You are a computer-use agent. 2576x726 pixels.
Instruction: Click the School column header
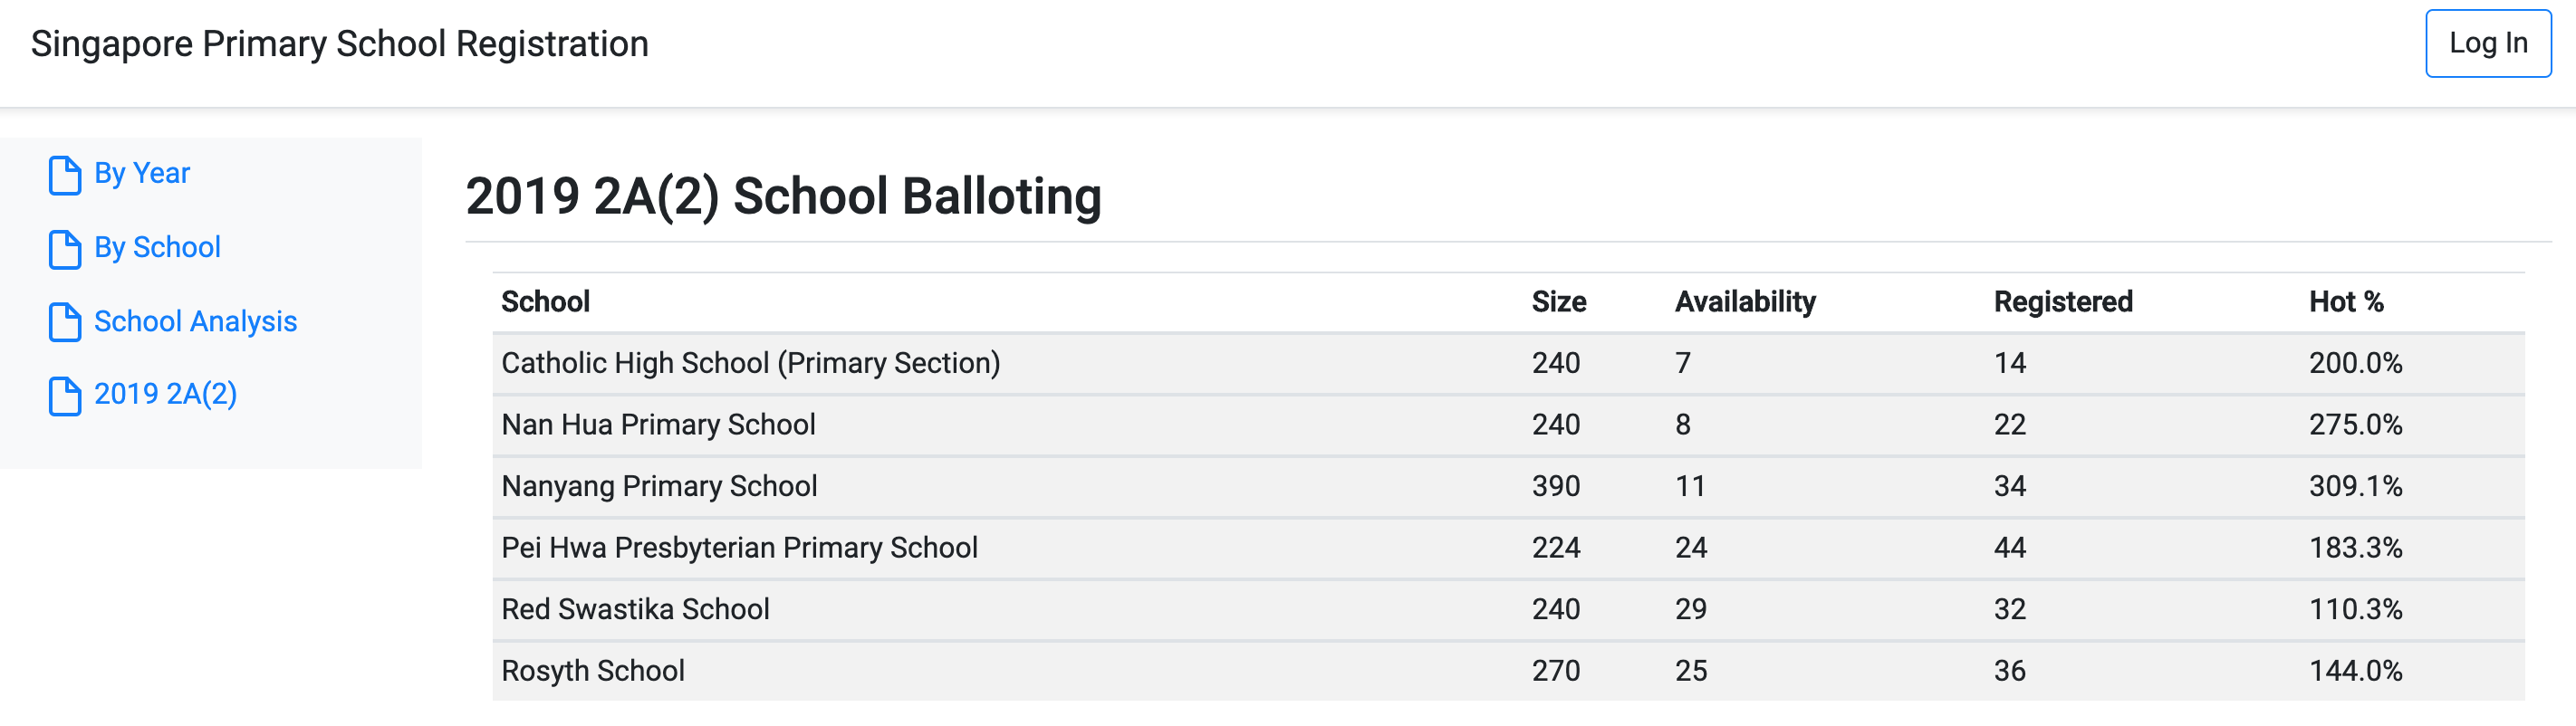[x=545, y=302]
